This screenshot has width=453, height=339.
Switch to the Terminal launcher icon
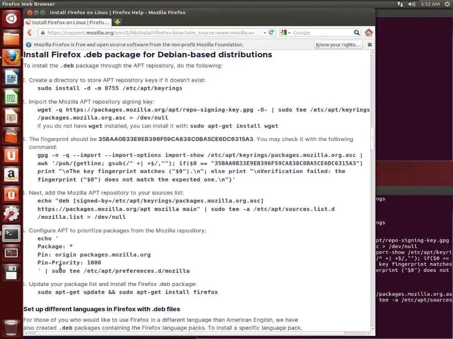pyautogui.click(x=11, y=234)
